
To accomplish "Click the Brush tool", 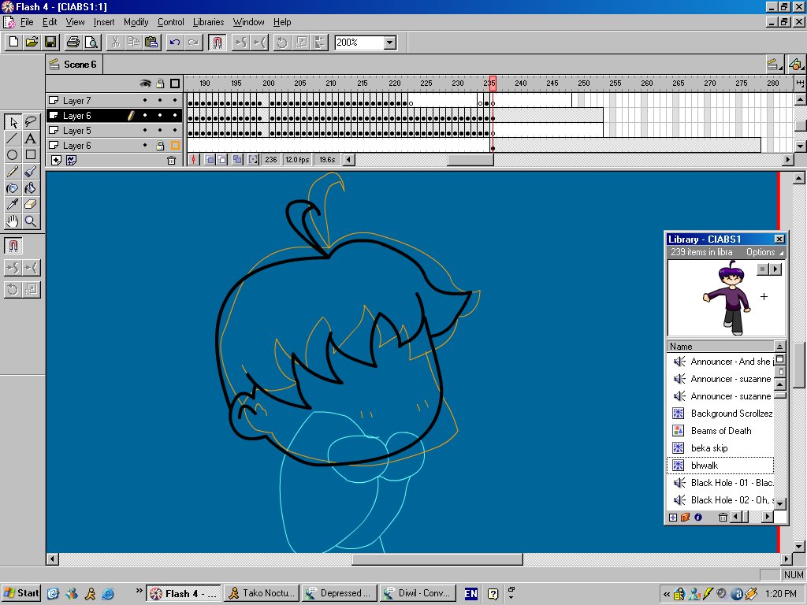I will coord(31,172).
